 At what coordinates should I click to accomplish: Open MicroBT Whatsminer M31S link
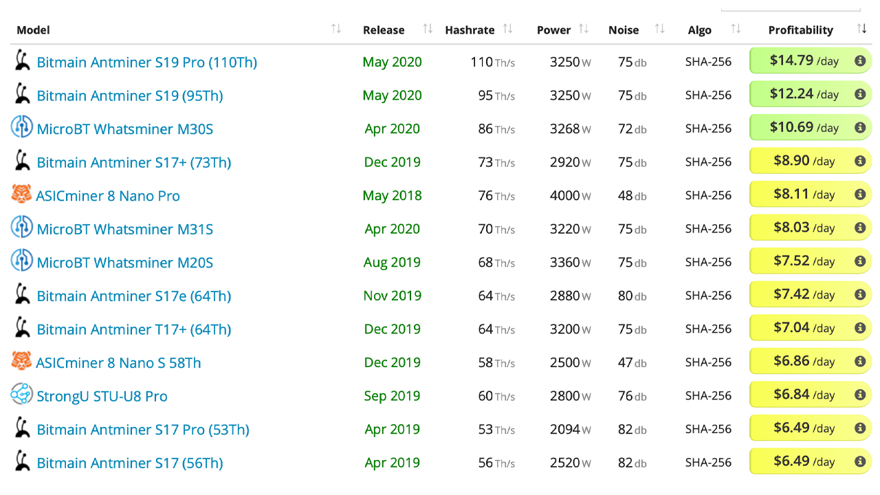coord(124,229)
